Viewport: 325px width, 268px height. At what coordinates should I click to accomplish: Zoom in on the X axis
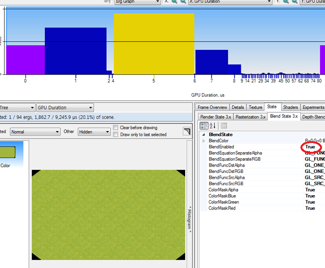[175, 1]
